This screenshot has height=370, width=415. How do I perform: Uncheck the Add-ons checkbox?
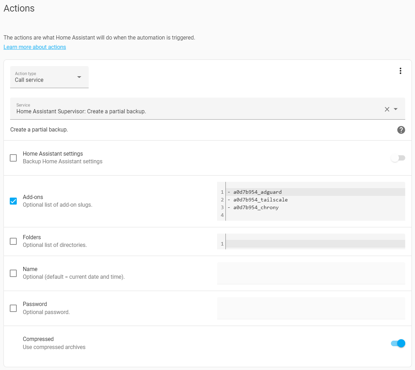13,201
